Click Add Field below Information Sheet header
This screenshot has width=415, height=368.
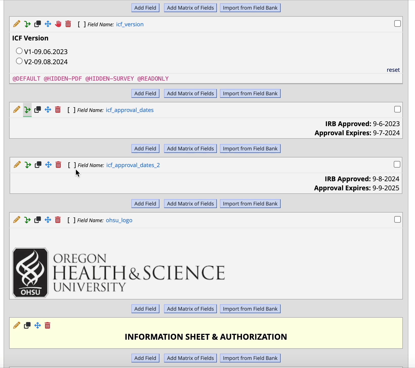[x=145, y=358]
